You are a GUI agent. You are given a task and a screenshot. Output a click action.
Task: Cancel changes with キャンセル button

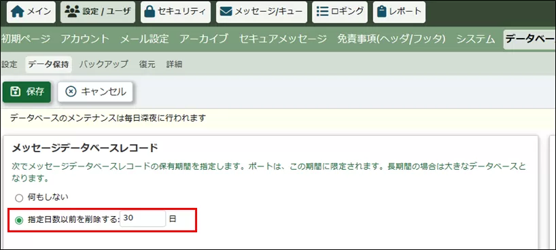(95, 92)
